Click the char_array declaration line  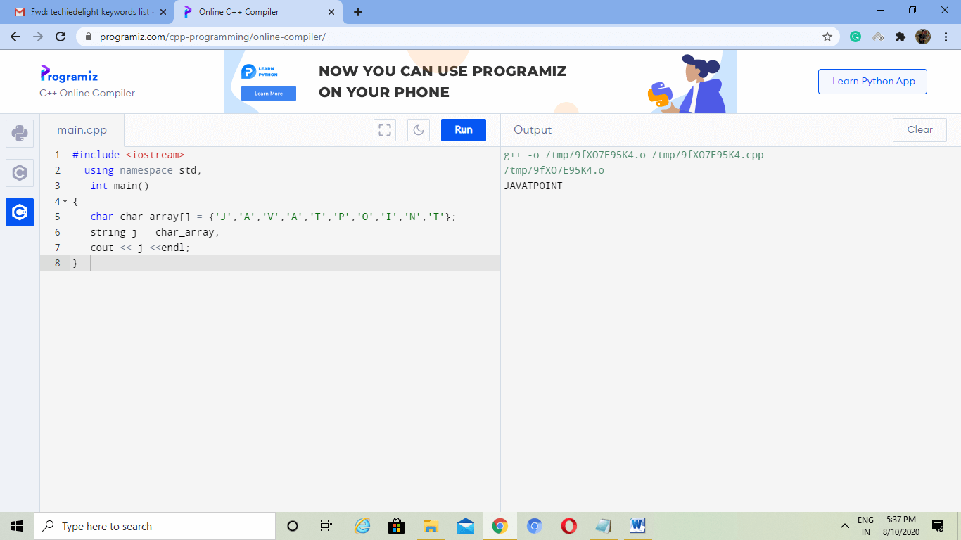pyautogui.click(x=273, y=217)
